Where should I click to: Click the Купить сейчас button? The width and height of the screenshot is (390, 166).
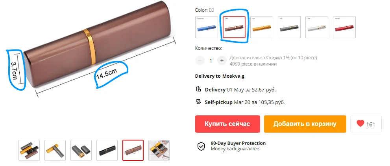click(227, 124)
